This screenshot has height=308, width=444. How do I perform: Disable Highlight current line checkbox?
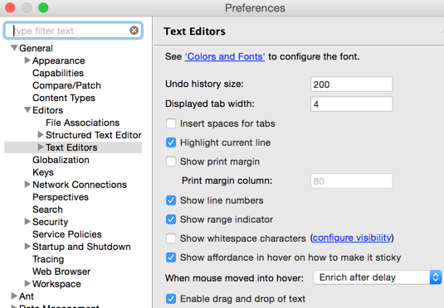(x=171, y=142)
